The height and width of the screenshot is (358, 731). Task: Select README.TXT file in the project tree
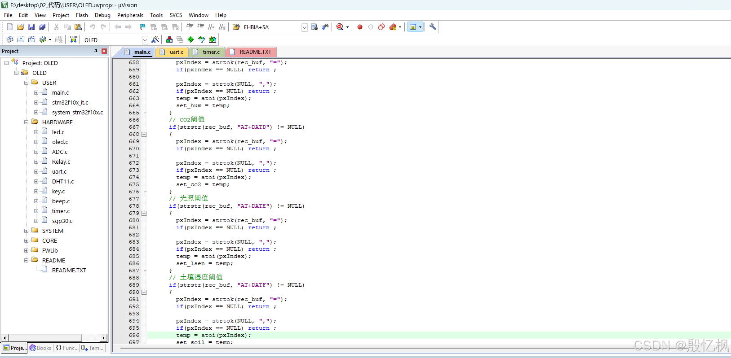[x=69, y=270]
